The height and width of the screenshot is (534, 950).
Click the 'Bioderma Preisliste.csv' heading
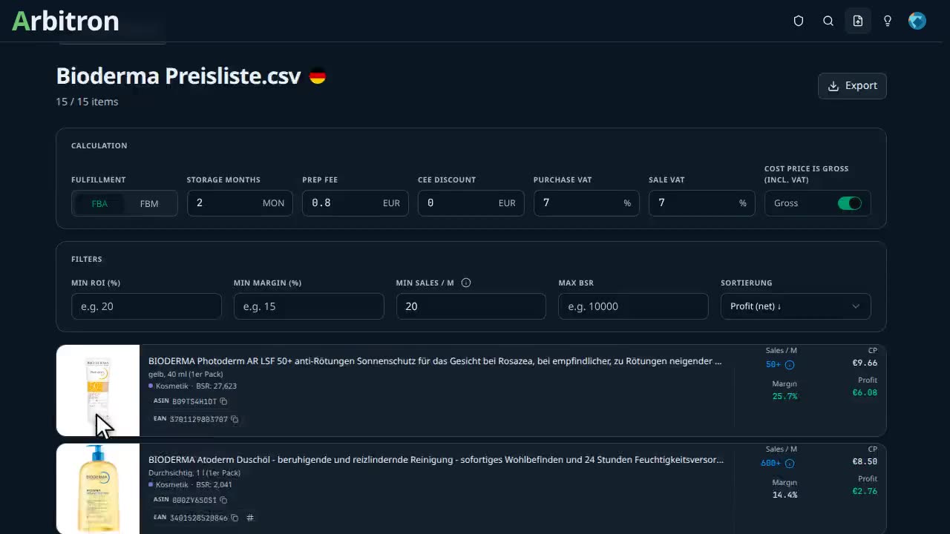[x=178, y=76]
